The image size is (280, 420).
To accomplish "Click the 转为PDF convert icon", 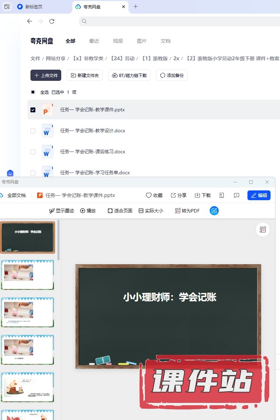I will 178,211.
